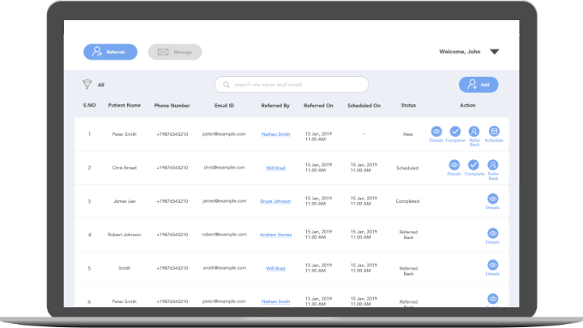
Task: Open Bruce Johnson referrer link
Action: (x=275, y=201)
